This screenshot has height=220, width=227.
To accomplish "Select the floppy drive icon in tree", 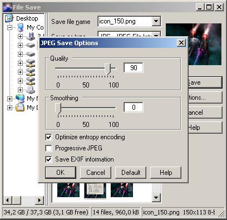I will point(31,36).
